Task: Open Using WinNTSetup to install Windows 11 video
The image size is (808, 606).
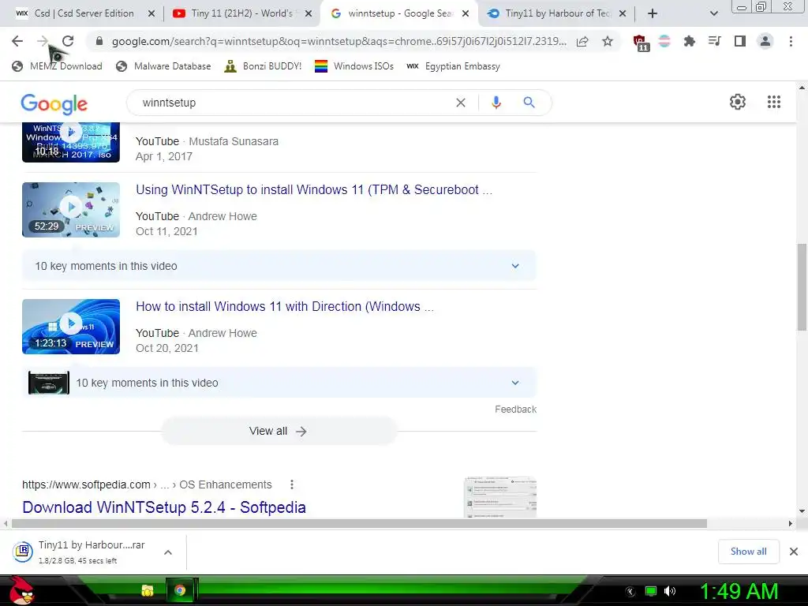Action: (314, 189)
